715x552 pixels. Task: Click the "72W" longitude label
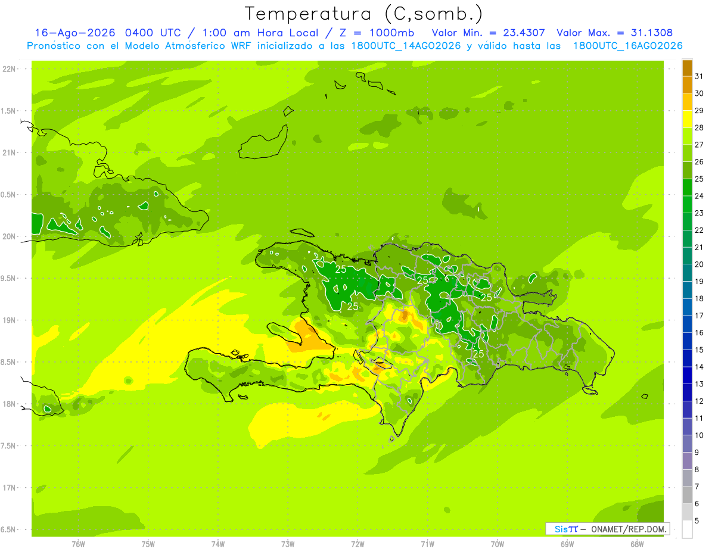[358, 544]
